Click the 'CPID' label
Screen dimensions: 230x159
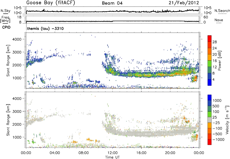point(6,27)
